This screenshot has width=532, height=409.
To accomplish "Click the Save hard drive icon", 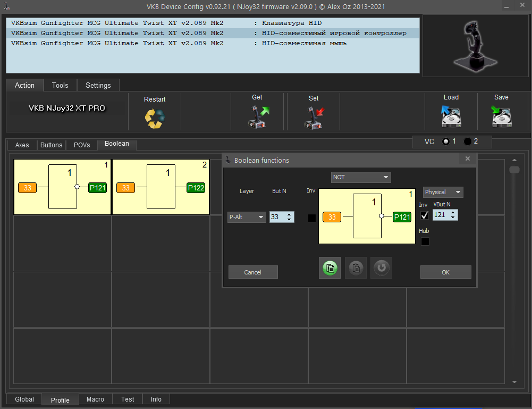I will pos(502,116).
